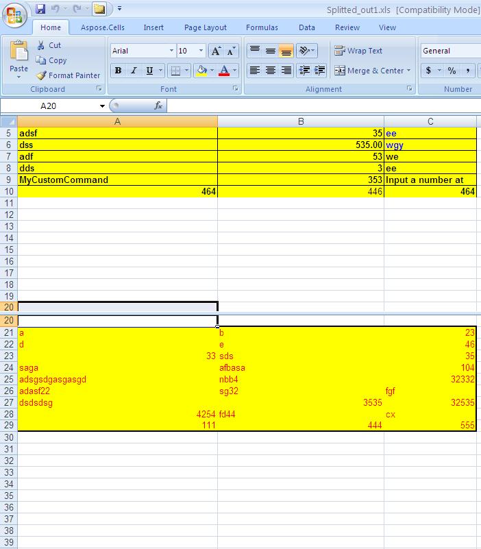Open General number format dropdown

pyautogui.click(x=451, y=51)
